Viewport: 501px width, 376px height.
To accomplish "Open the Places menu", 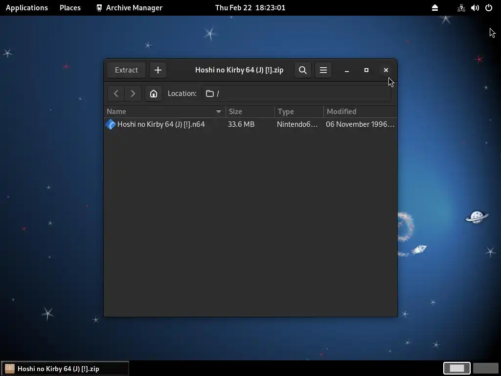I will 70,8.
